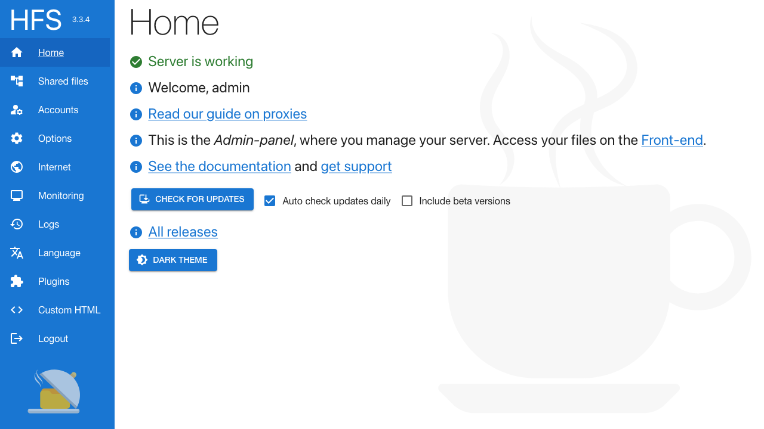Click the Logs history icon

(x=17, y=224)
